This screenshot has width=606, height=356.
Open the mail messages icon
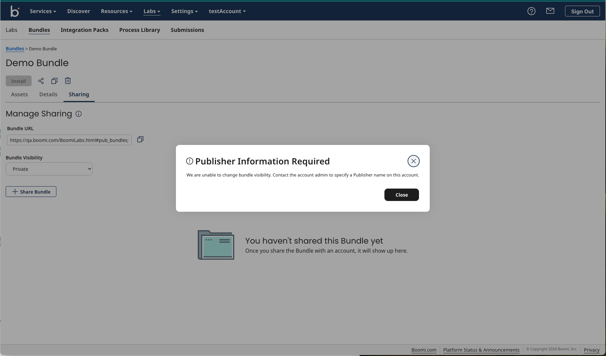pos(550,11)
